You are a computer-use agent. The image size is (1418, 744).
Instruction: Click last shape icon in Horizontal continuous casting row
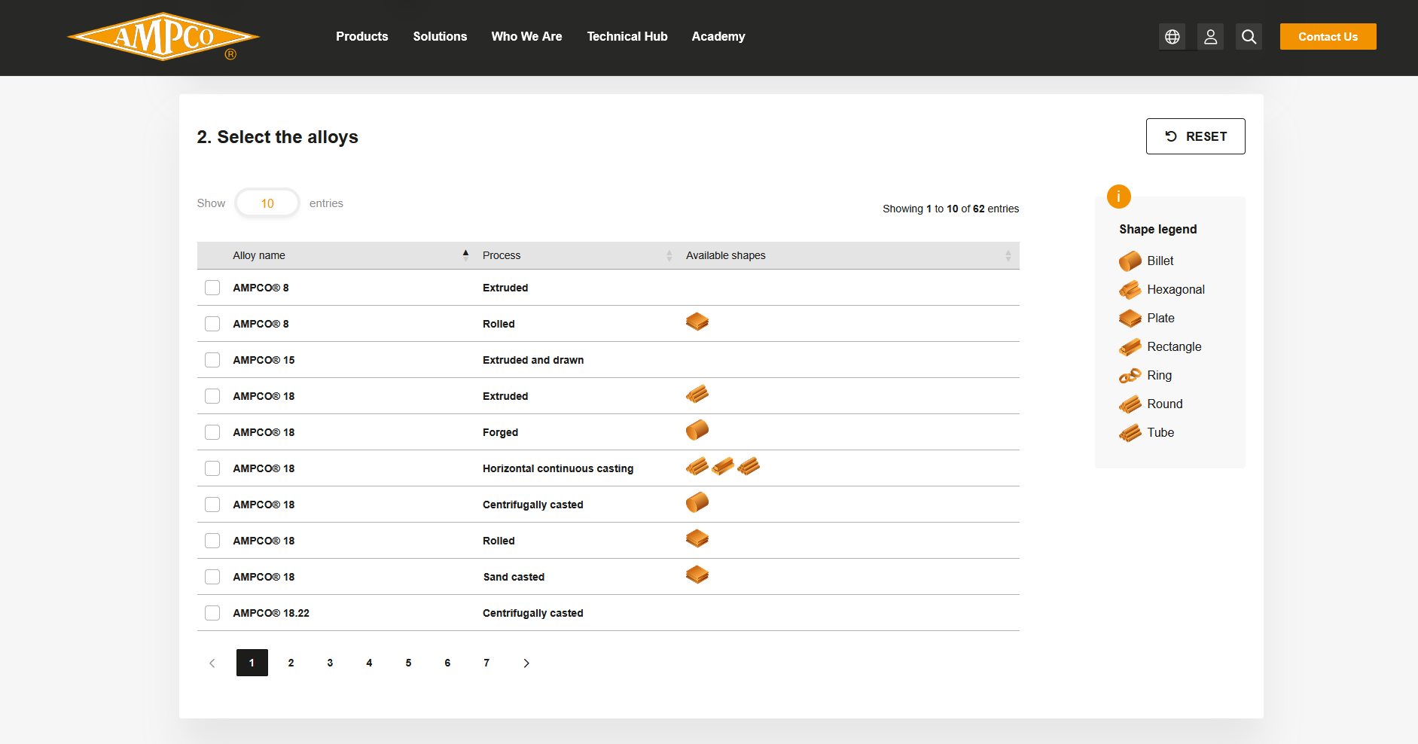pos(749,467)
